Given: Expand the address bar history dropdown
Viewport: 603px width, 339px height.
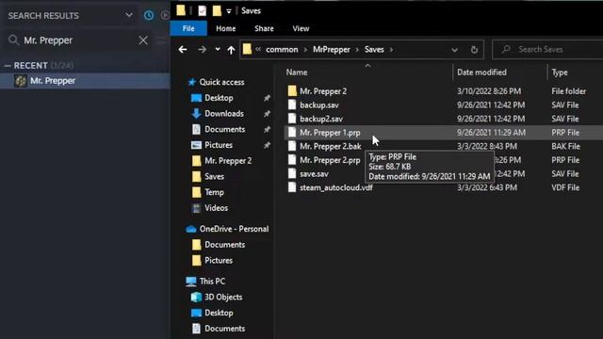Looking at the screenshot, I should pos(454,50).
